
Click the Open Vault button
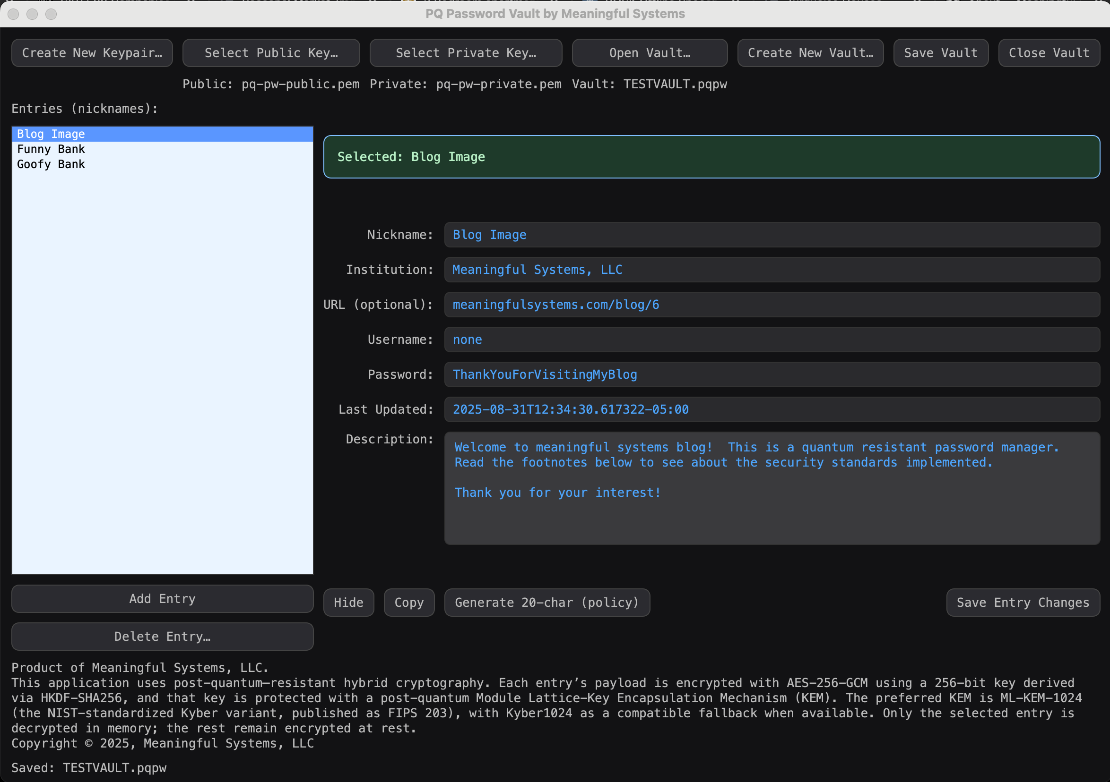click(650, 52)
